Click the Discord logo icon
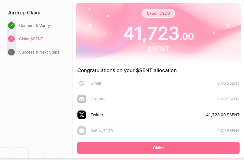Screen dimensions: 244x160 point(81,99)
